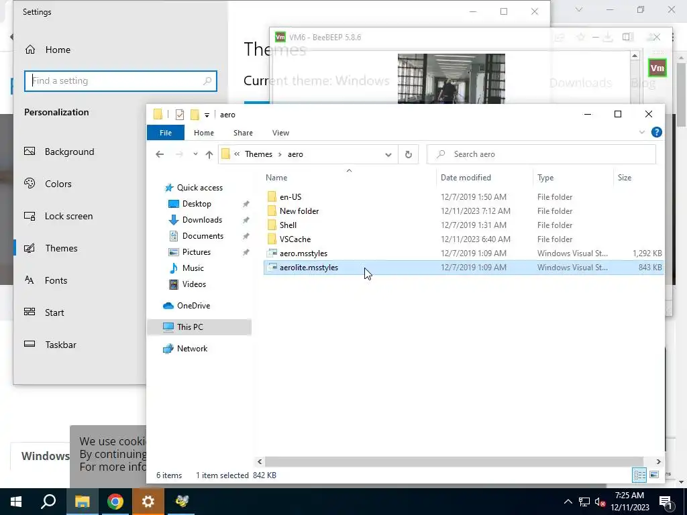Viewport: 687px width, 515px height.
Task: Click Properties icon in quick access toolbar
Action: 180,115
